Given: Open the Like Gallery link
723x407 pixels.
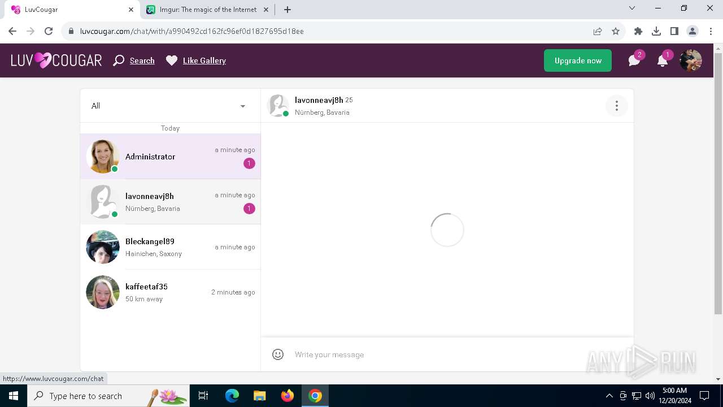Looking at the screenshot, I should (x=204, y=60).
